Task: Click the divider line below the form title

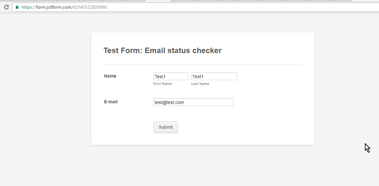Action: click(x=202, y=64)
